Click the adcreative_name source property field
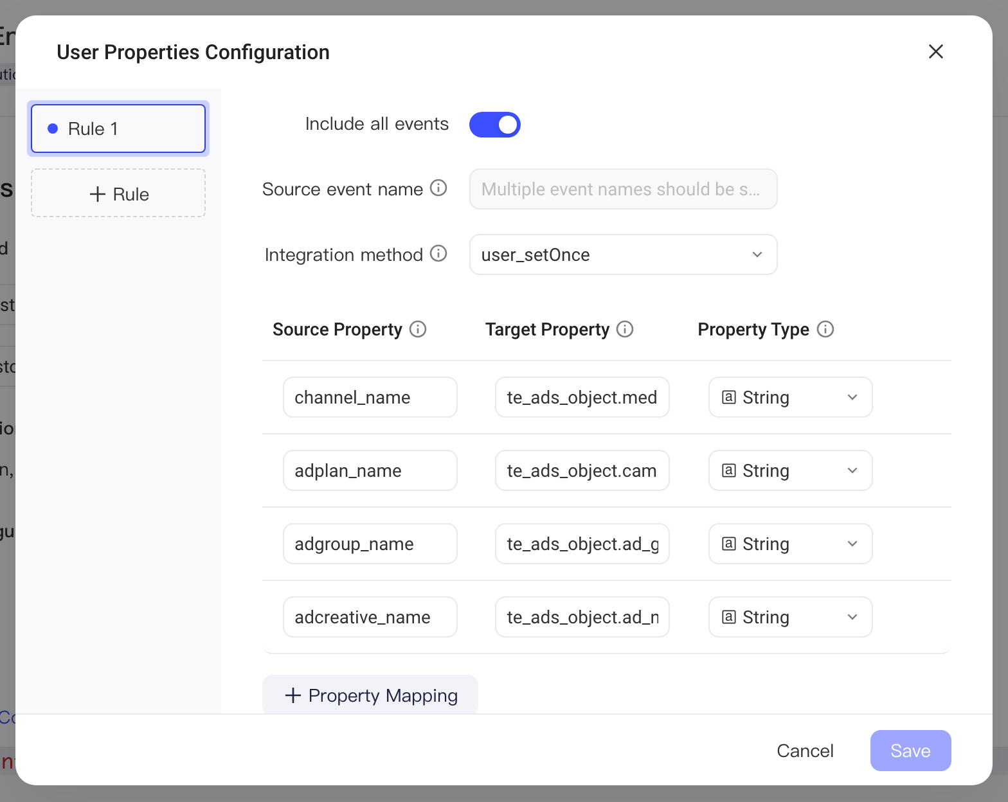 [370, 617]
